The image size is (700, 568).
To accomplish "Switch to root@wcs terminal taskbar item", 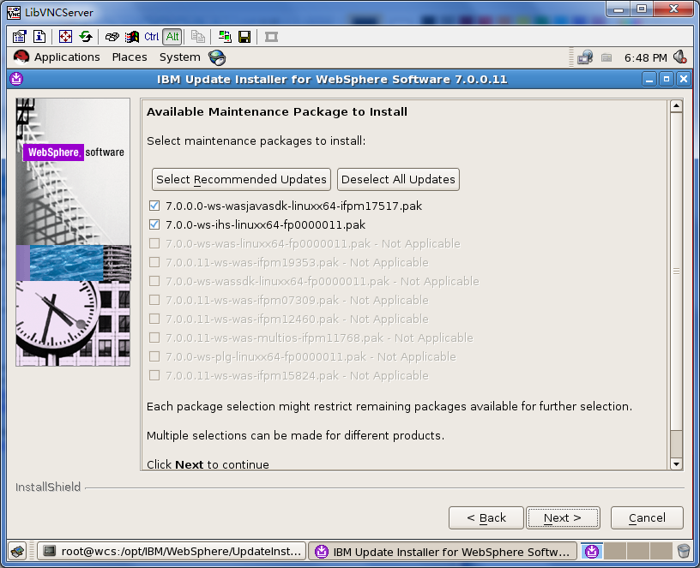I will tap(172, 552).
